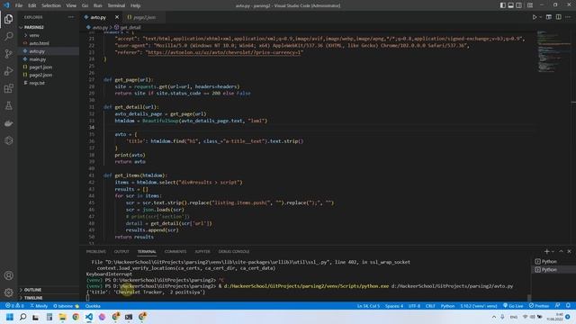Open the Run and Debug view
Screen dimensions: 576x324
8,71
